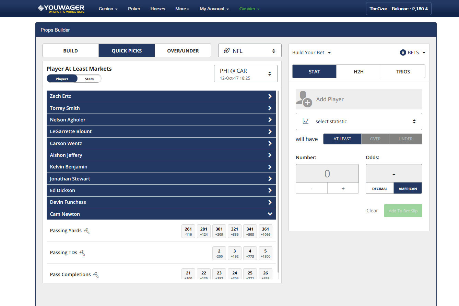The image size is (459, 306).
Task: Pick the 301 passing yards option
Action: (219, 231)
